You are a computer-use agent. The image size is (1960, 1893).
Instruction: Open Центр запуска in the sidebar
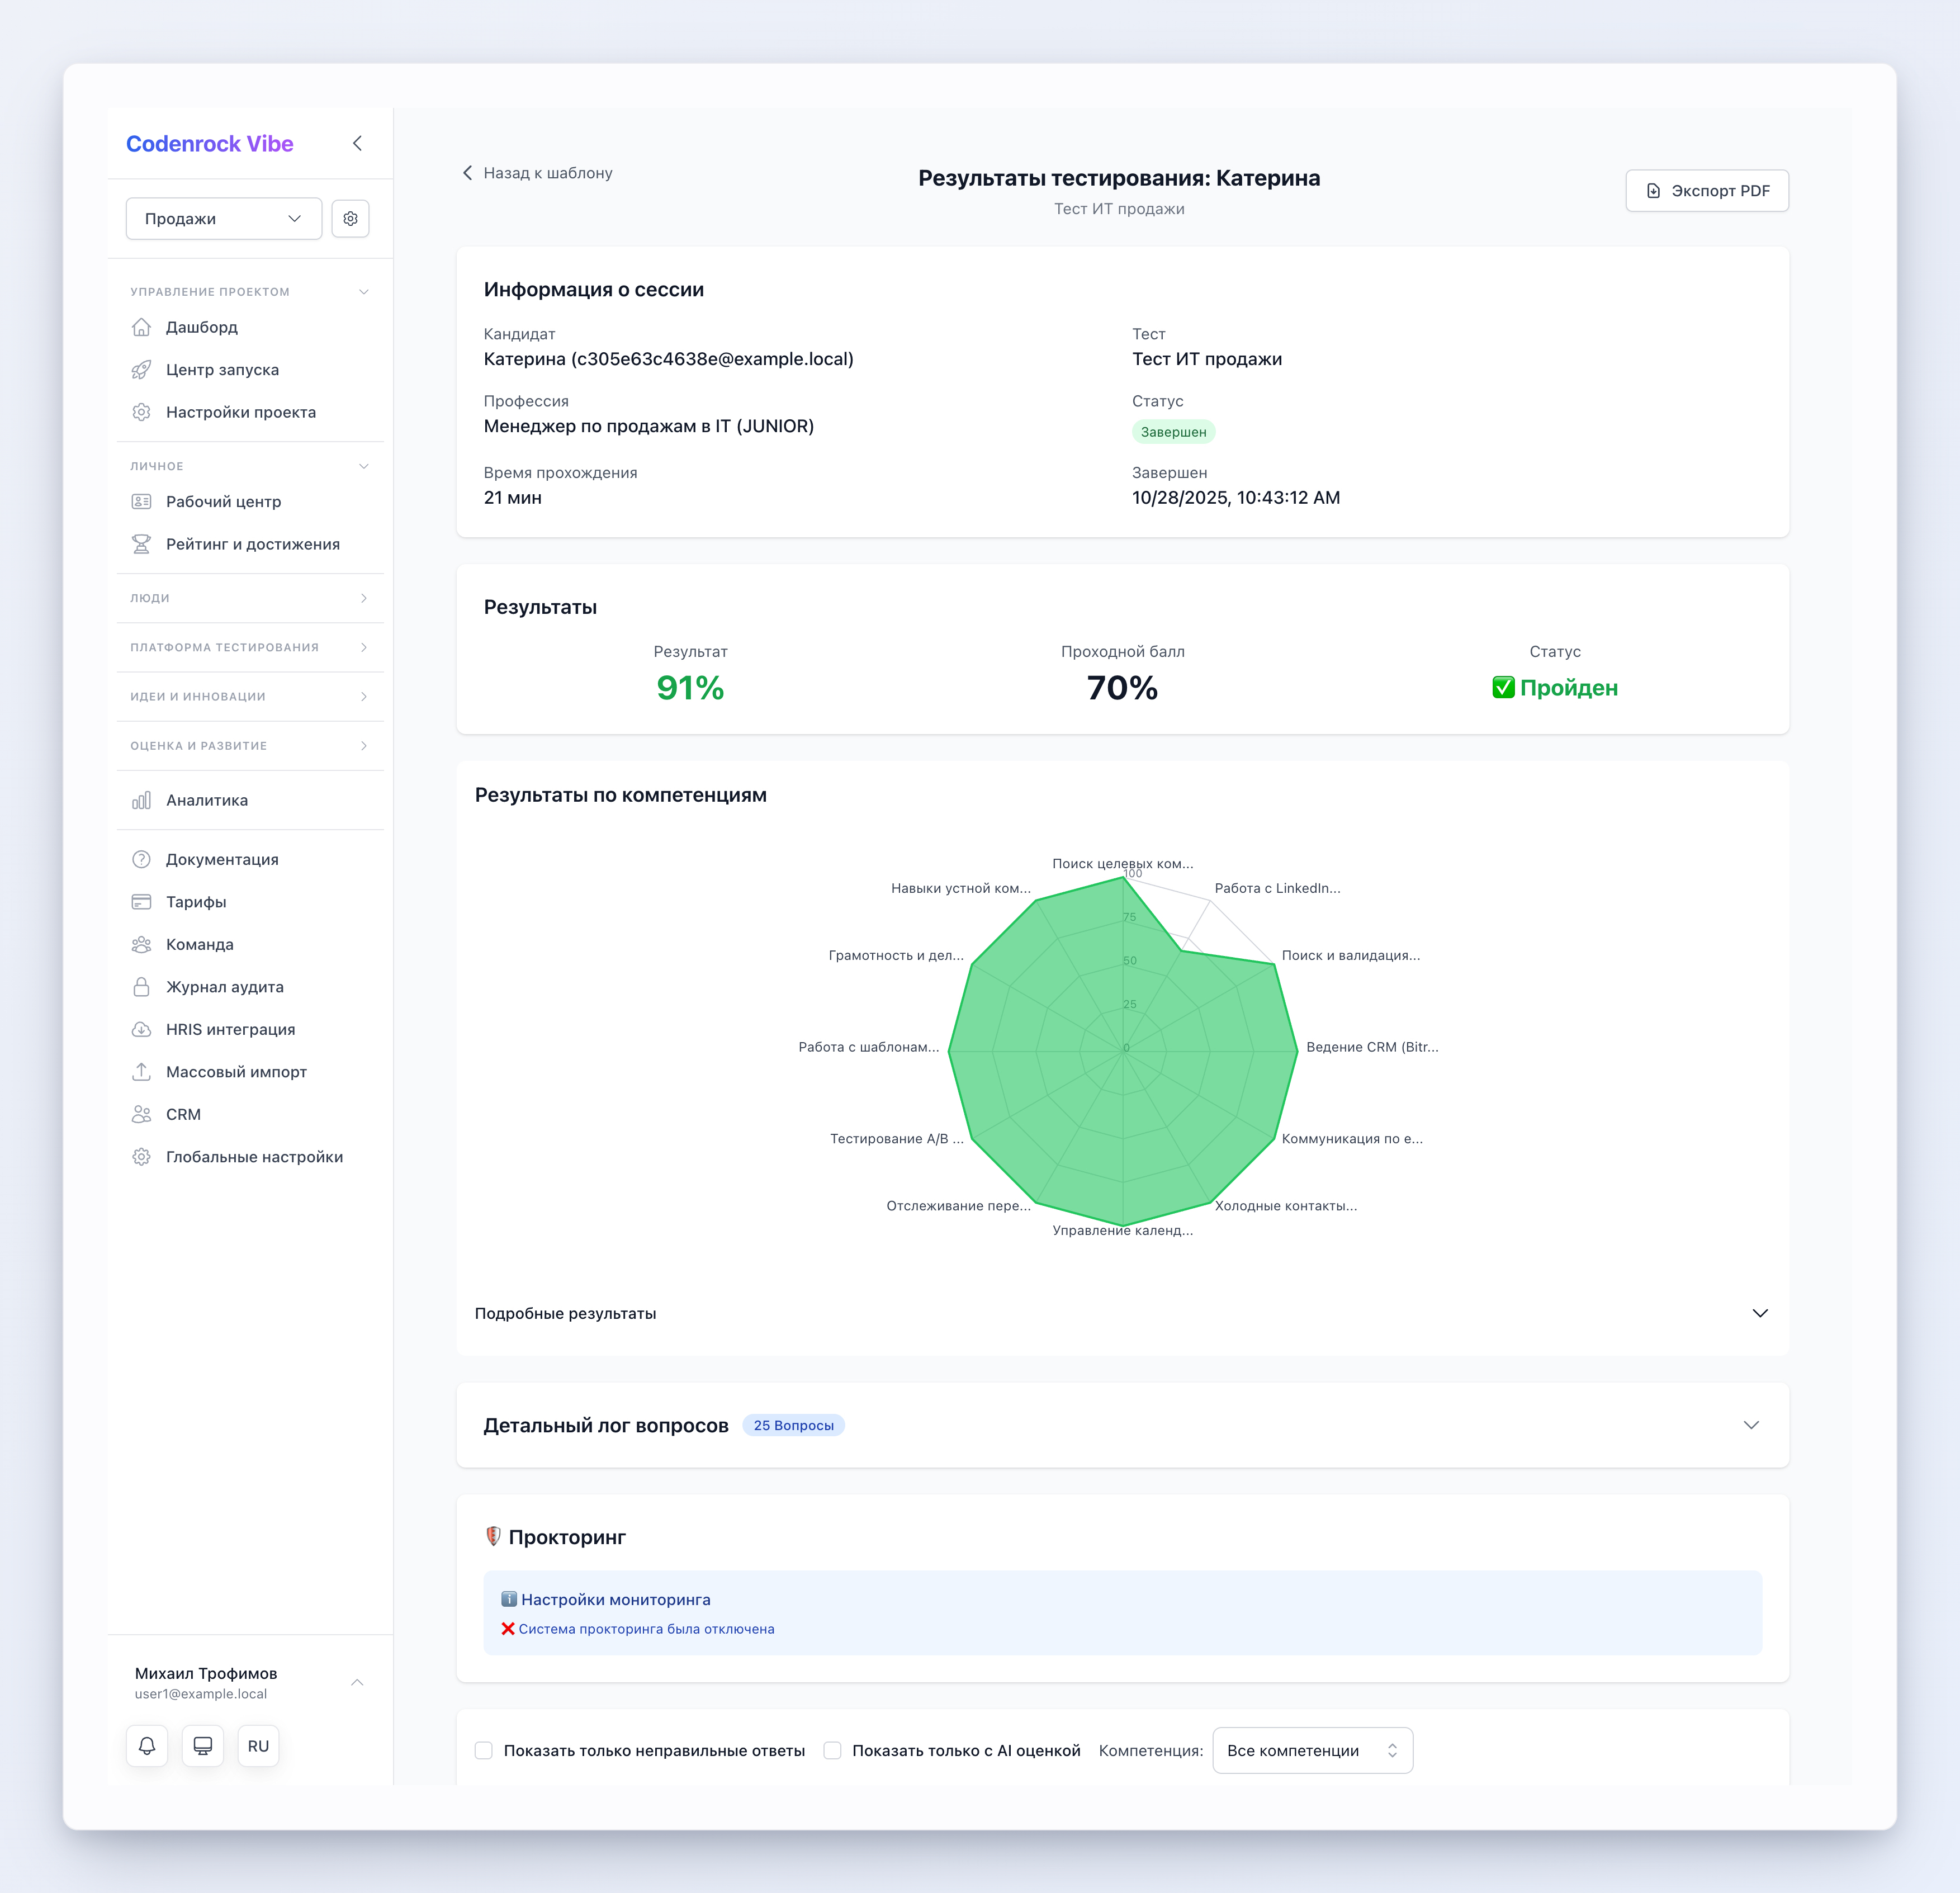coord(250,370)
